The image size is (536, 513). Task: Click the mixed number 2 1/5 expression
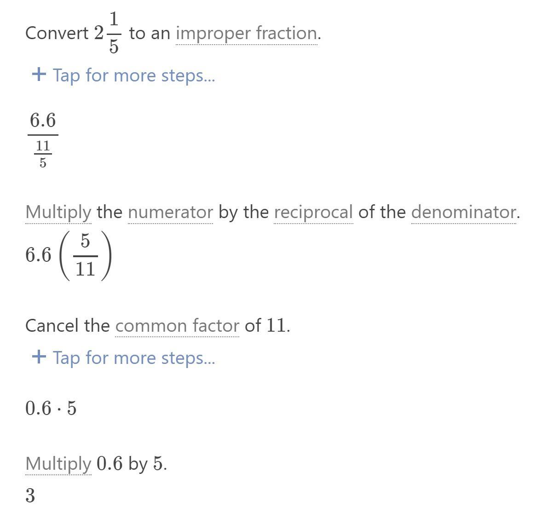108,33
